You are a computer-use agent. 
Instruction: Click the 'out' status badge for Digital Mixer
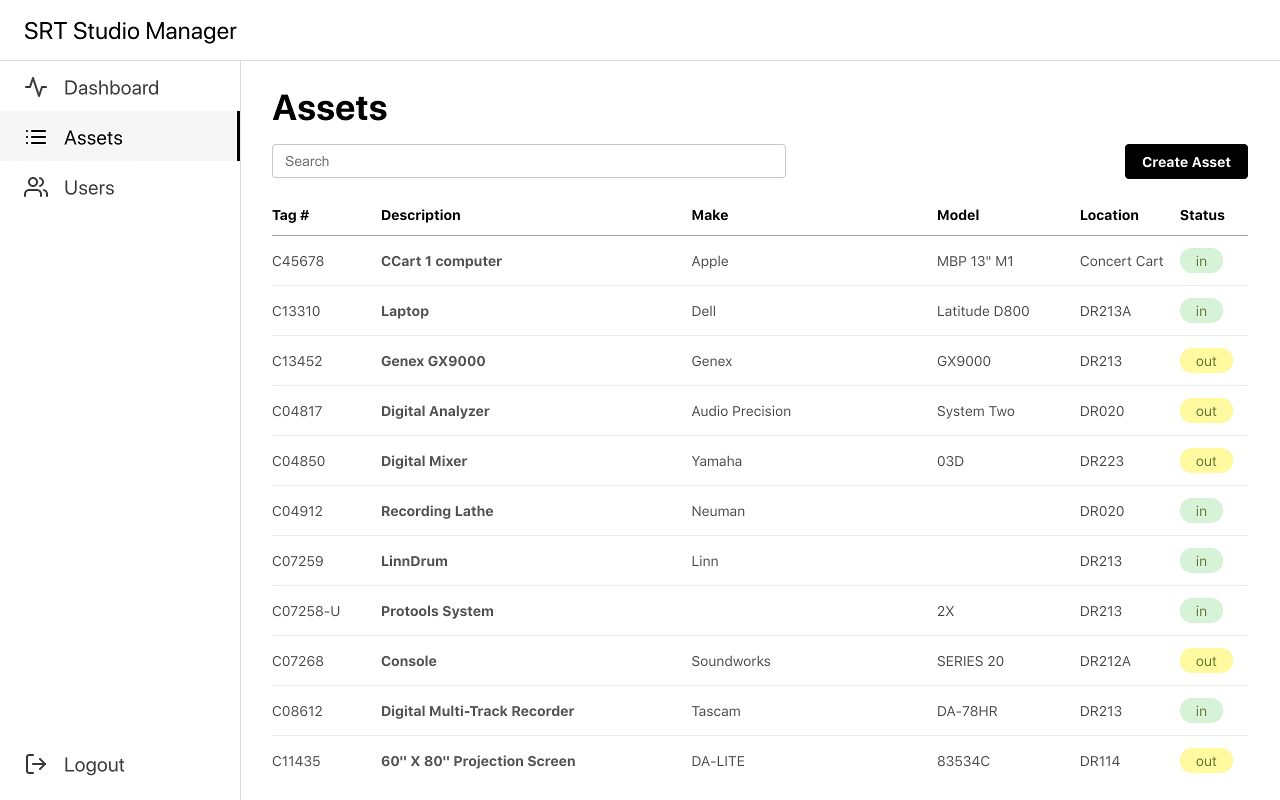1205,461
